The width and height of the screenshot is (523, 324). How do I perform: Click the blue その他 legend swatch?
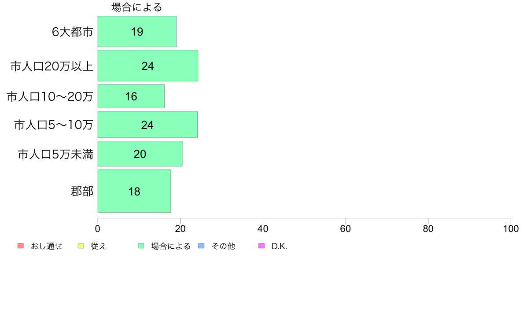pyautogui.click(x=201, y=246)
